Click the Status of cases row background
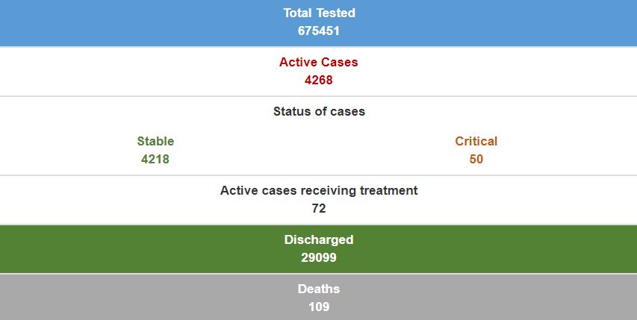Viewport: 637px width, 320px height. 318,136
